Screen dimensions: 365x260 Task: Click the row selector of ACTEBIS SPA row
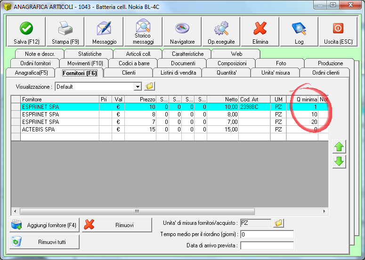coord(16,129)
